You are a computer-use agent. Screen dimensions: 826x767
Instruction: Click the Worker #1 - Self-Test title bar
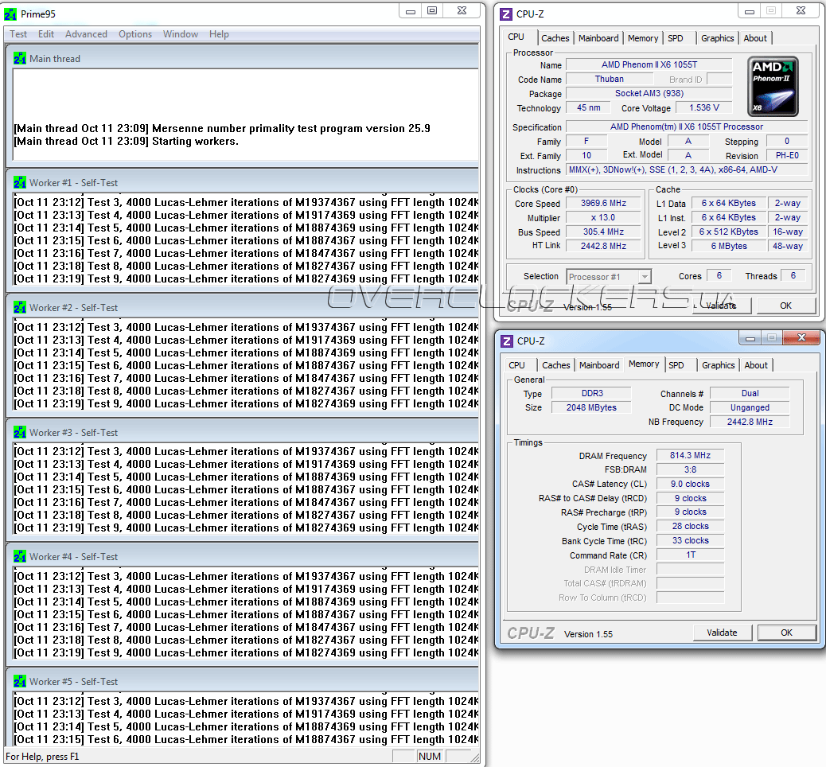[x=243, y=182]
